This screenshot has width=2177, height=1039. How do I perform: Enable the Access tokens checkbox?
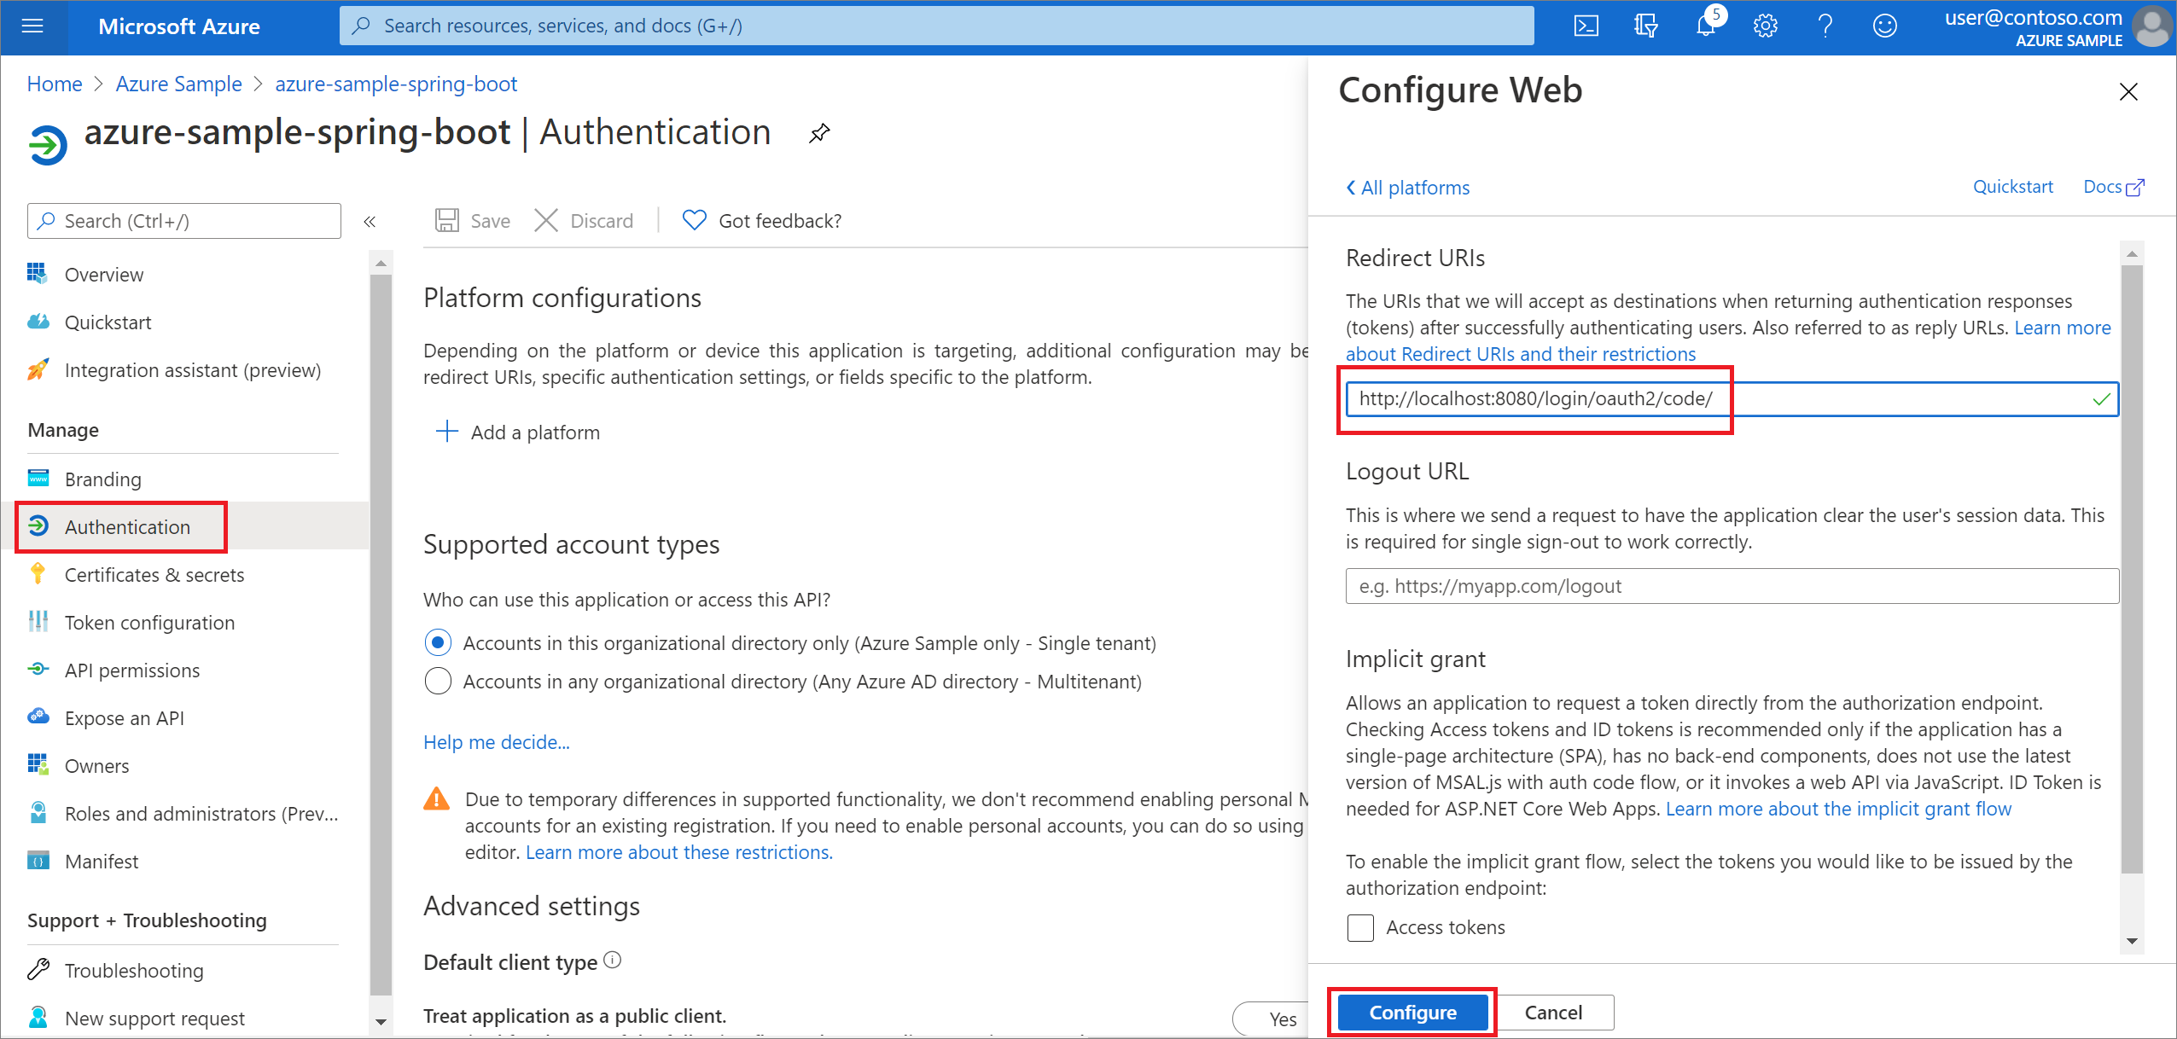[x=1359, y=927]
